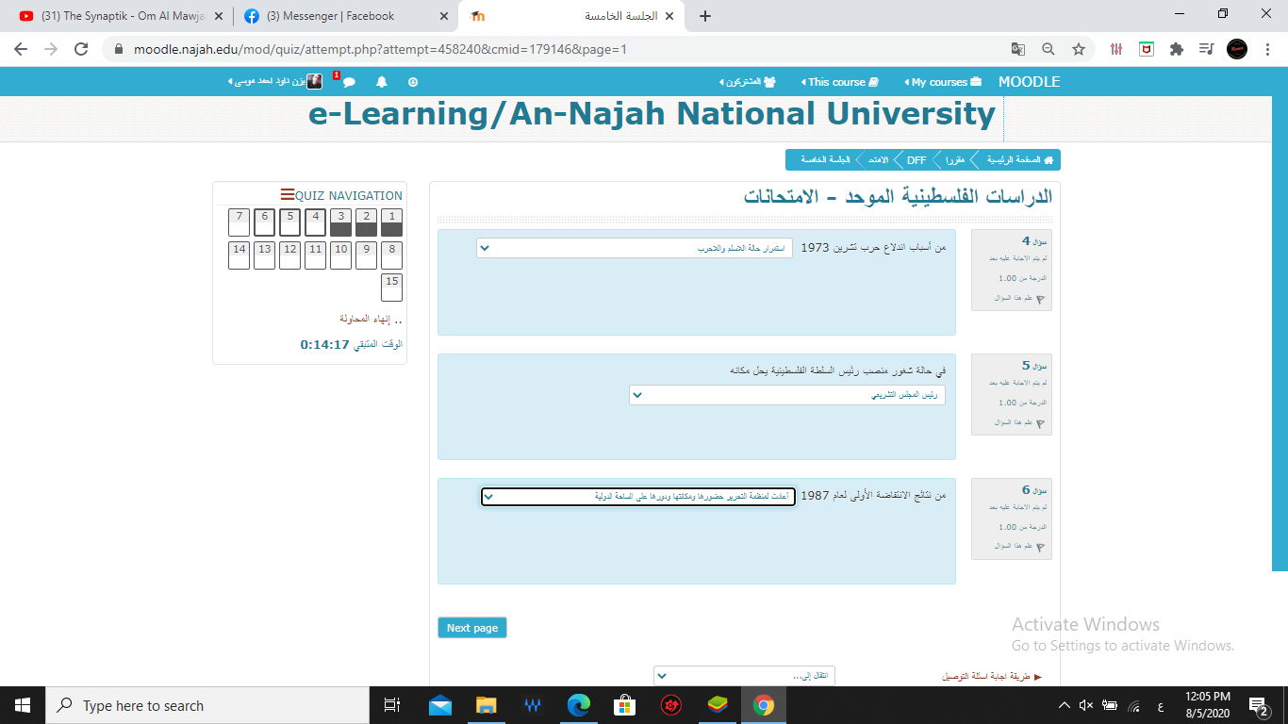Go to the home page breadcrumb

1020,160
